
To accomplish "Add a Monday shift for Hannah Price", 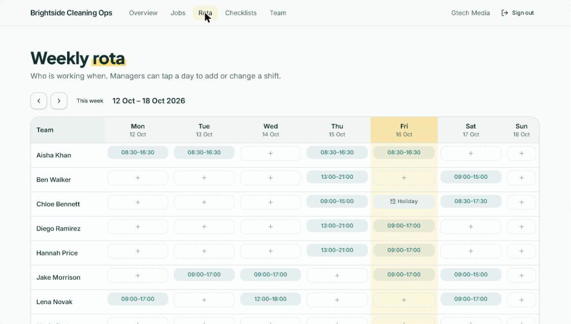I will pyautogui.click(x=138, y=251).
